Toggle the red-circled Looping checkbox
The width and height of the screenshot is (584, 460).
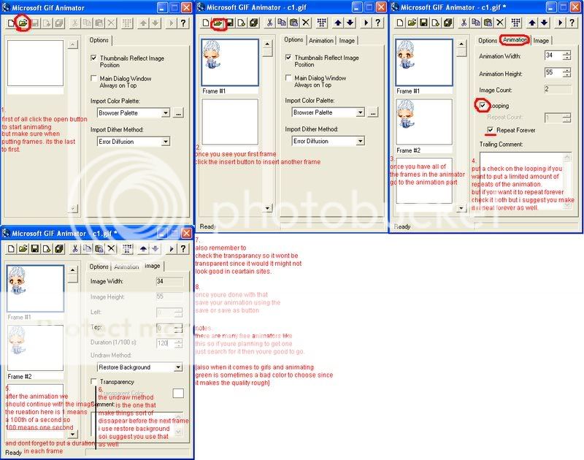tap(483, 106)
